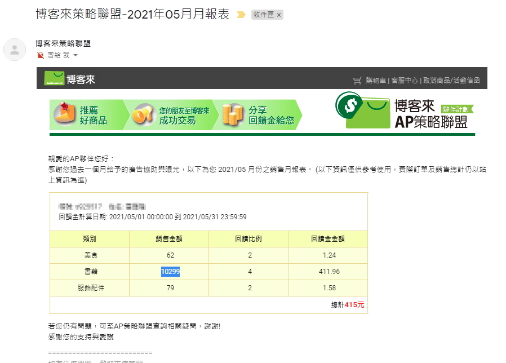Click the 感謝您的支持與愛護 closing line
The height and width of the screenshot is (363, 506).
click(81, 337)
